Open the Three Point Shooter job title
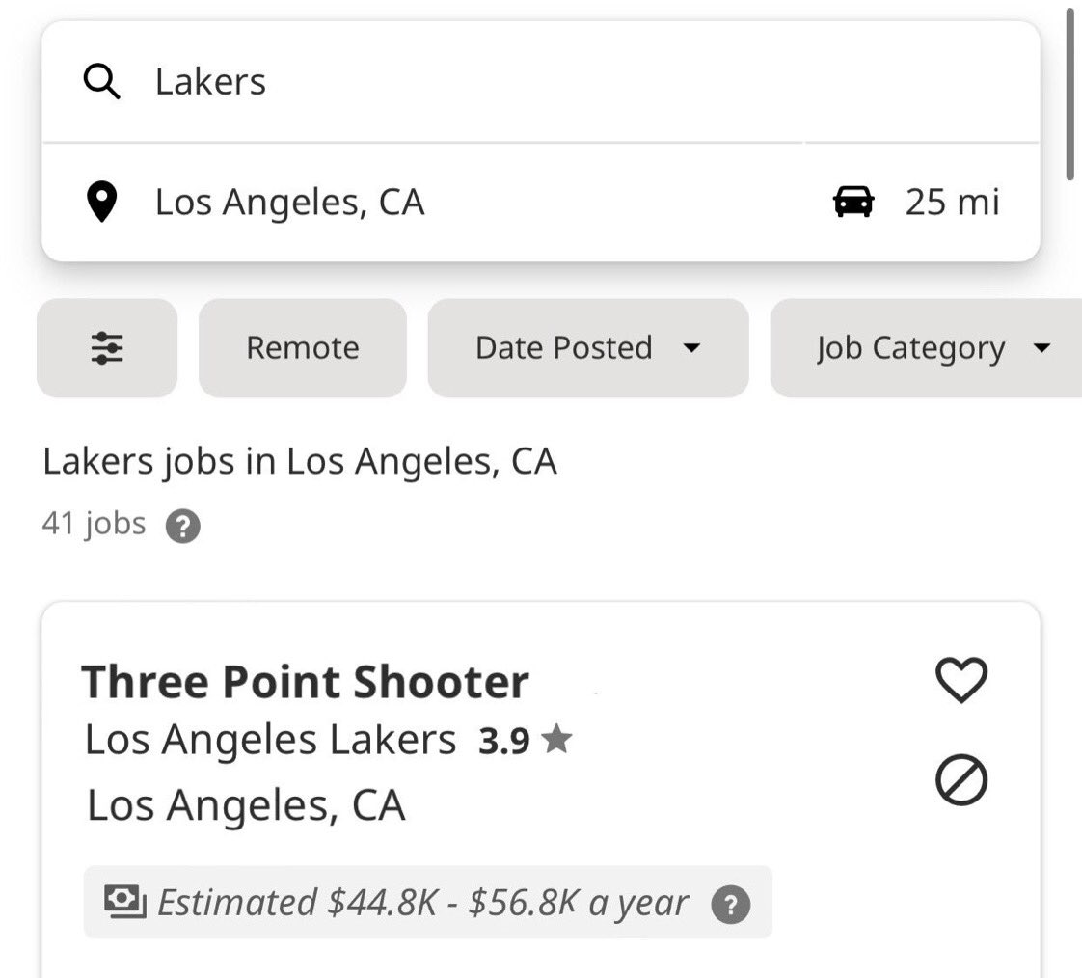Image resolution: width=1082 pixels, height=978 pixels. [x=305, y=682]
